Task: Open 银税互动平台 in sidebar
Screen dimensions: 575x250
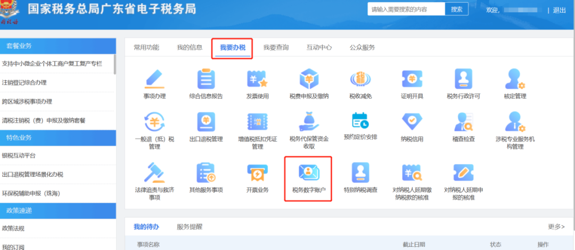Action: tap(19, 156)
